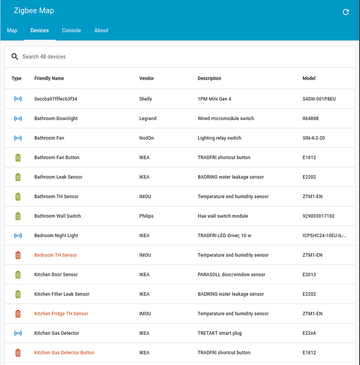Image resolution: width=360 pixels, height=365 pixels.
Task: Click the Legrand vendor cell
Action: [x=148, y=118]
